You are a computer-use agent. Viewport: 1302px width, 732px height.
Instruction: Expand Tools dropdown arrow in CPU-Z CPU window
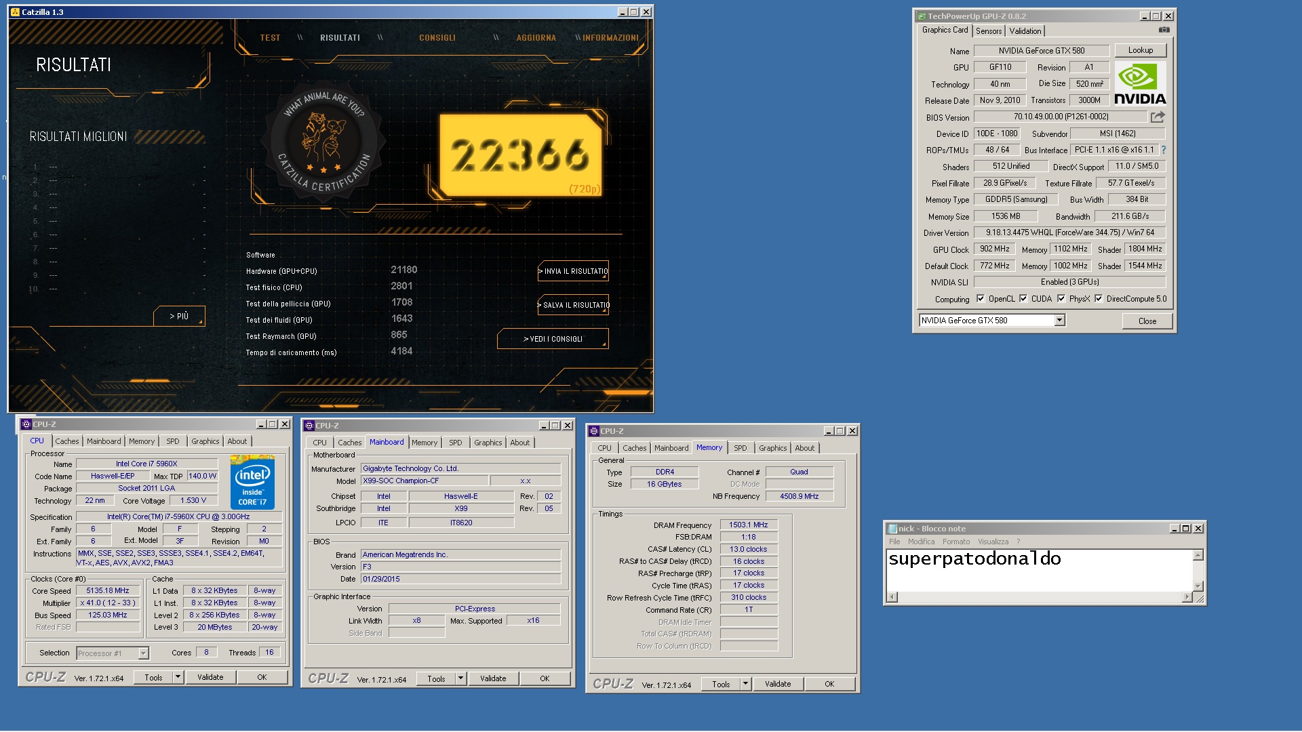[178, 677]
